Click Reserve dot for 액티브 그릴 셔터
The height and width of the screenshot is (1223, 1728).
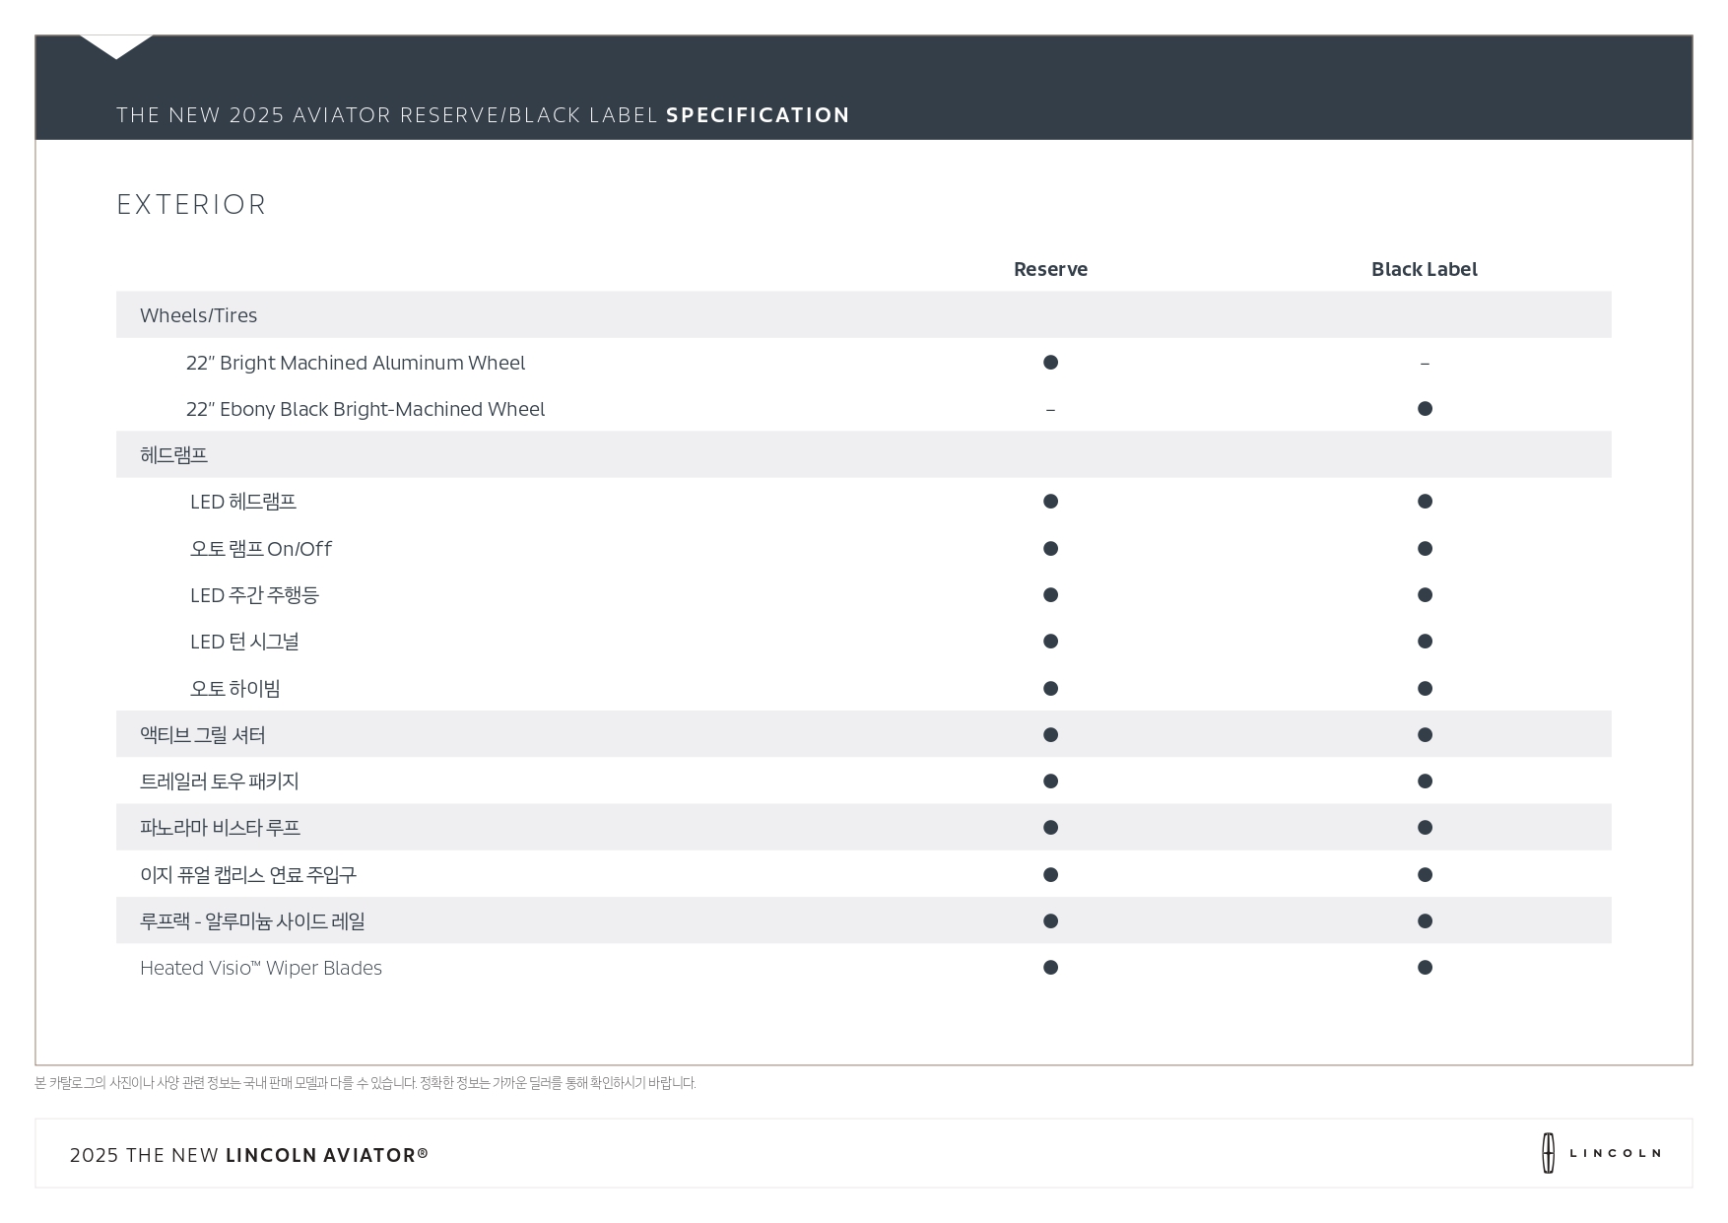[x=1050, y=735]
